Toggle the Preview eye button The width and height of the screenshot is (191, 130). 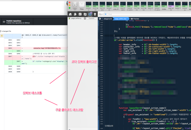135,19
